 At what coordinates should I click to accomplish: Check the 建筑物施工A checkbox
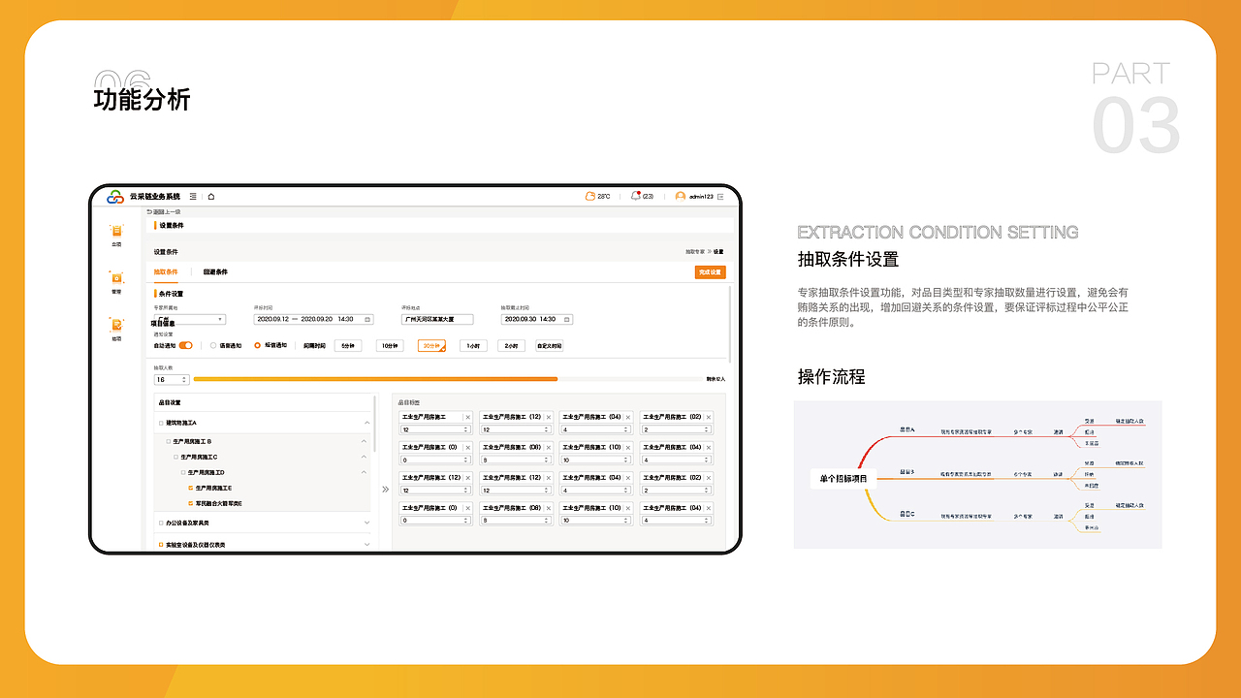pos(161,423)
